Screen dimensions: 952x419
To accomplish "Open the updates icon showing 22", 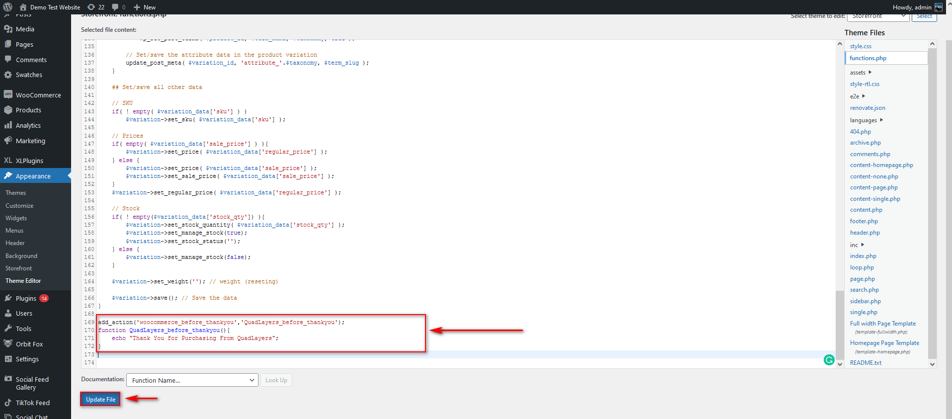I will 91,7.
